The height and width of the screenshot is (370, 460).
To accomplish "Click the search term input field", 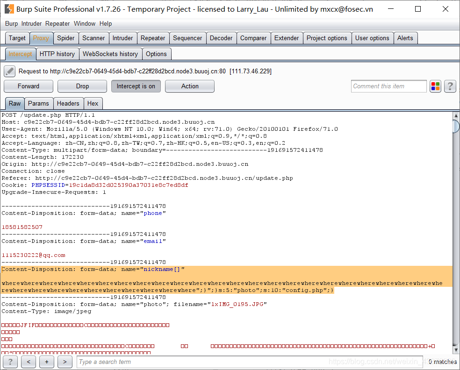I will (x=250, y=362).
